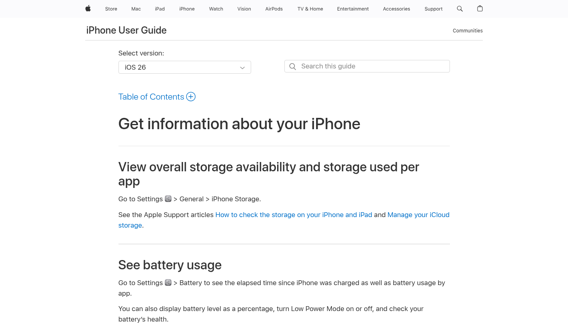
Task: Focus the Search this guide field
Action: click(x=373, y=66)
